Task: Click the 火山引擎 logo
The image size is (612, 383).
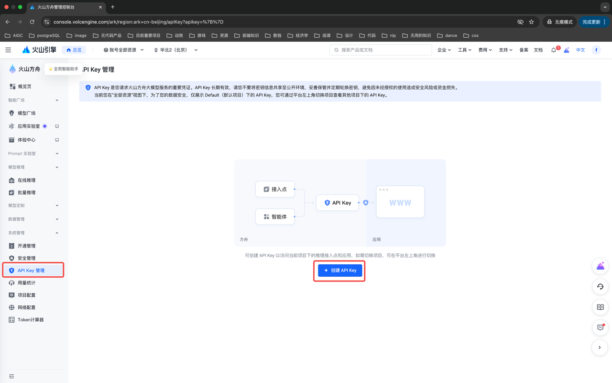Action: coord(39,50)
